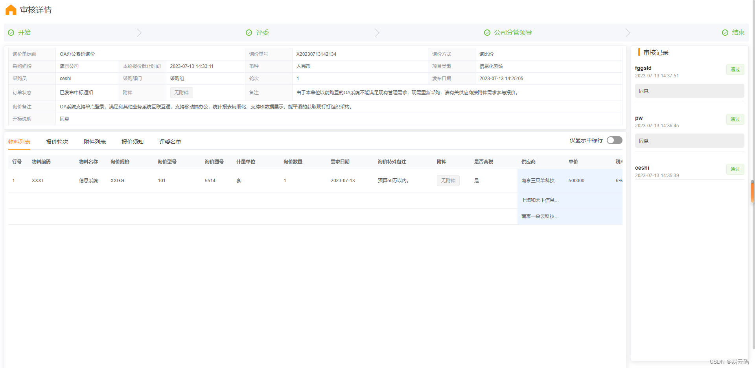The image size is (755, 368).
Task: Switch to the 物料列表 tab
Action: click(19, 142)
